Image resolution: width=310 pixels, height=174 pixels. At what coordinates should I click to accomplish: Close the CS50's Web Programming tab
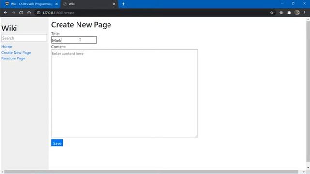click(56, 4)
